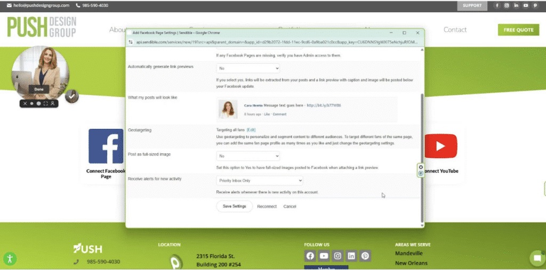Click the Reconnect link
This screenshot has height=270, width=546.
[267, 206]
